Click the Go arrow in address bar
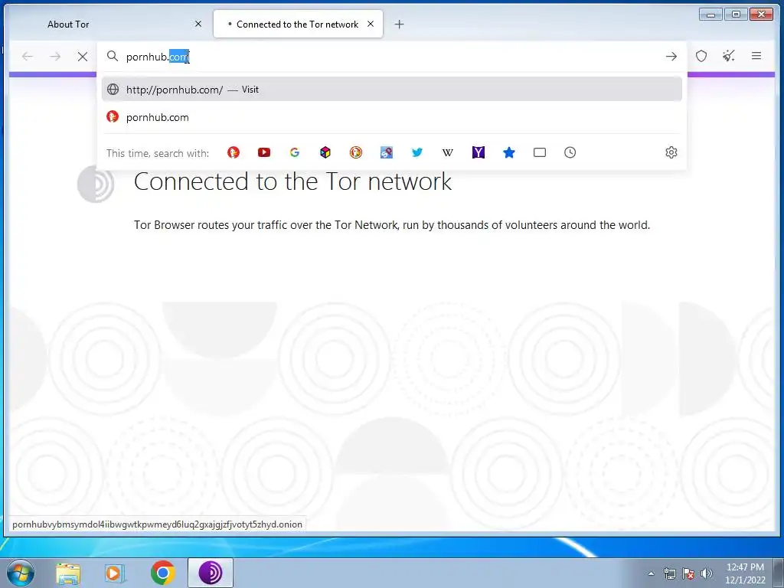The height and width of the screenshot is (588, 784). tap(671, 57)
